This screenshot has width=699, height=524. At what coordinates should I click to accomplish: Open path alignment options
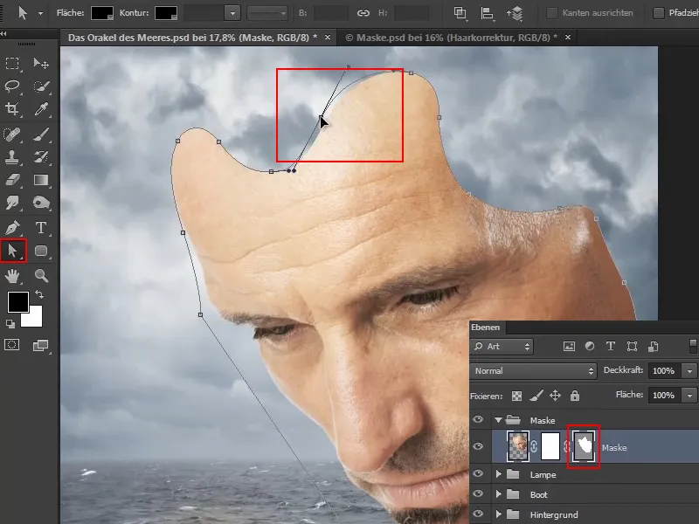[x=487, y=13]
